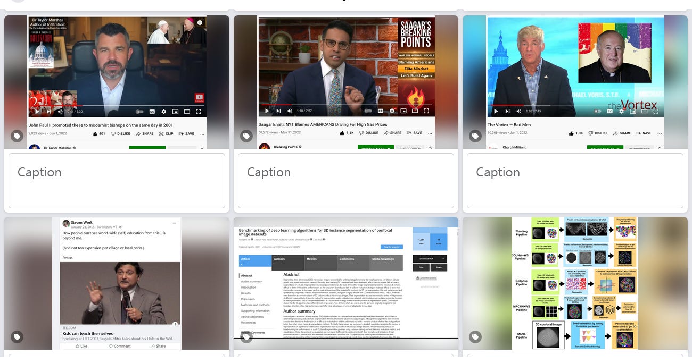692x363 pixels.
Task: Click Introduction in article sidebar
Action: [249, 287]
